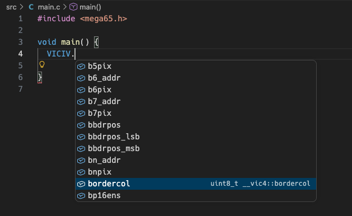Click the main() symbol cube icon
This screenshot has height=216, width=352.
(73, 7)
